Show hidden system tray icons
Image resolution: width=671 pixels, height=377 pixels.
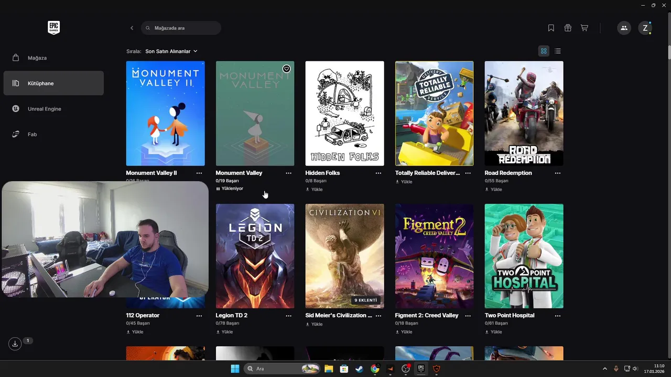(604, 369)
